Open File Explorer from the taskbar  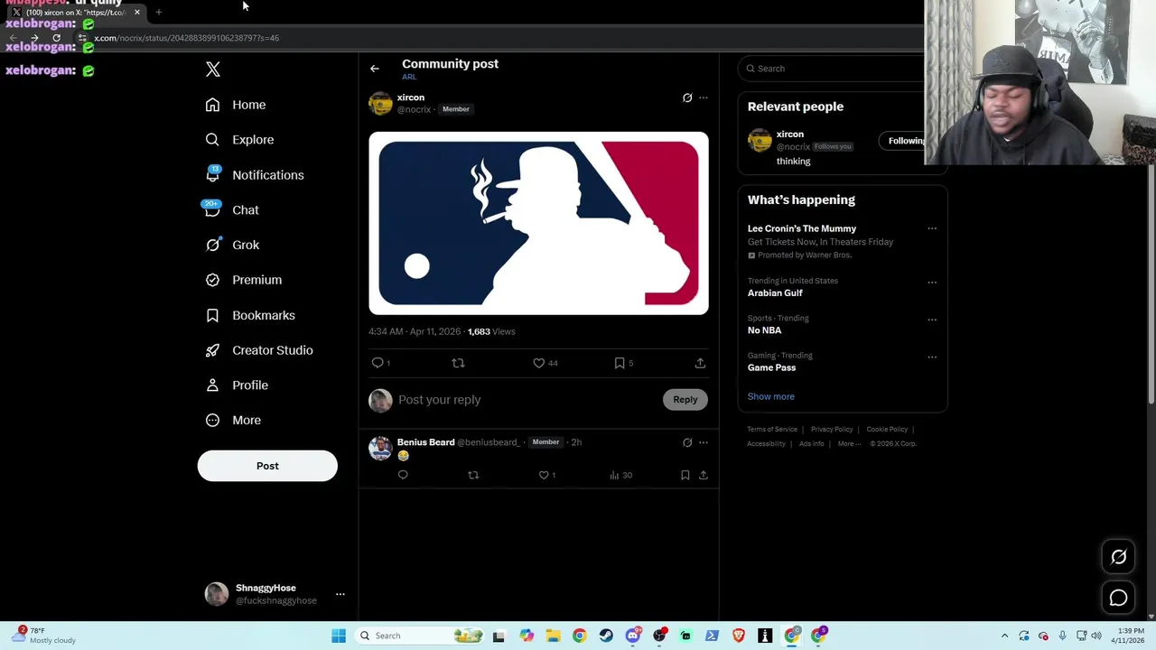(x=553, y=636)
